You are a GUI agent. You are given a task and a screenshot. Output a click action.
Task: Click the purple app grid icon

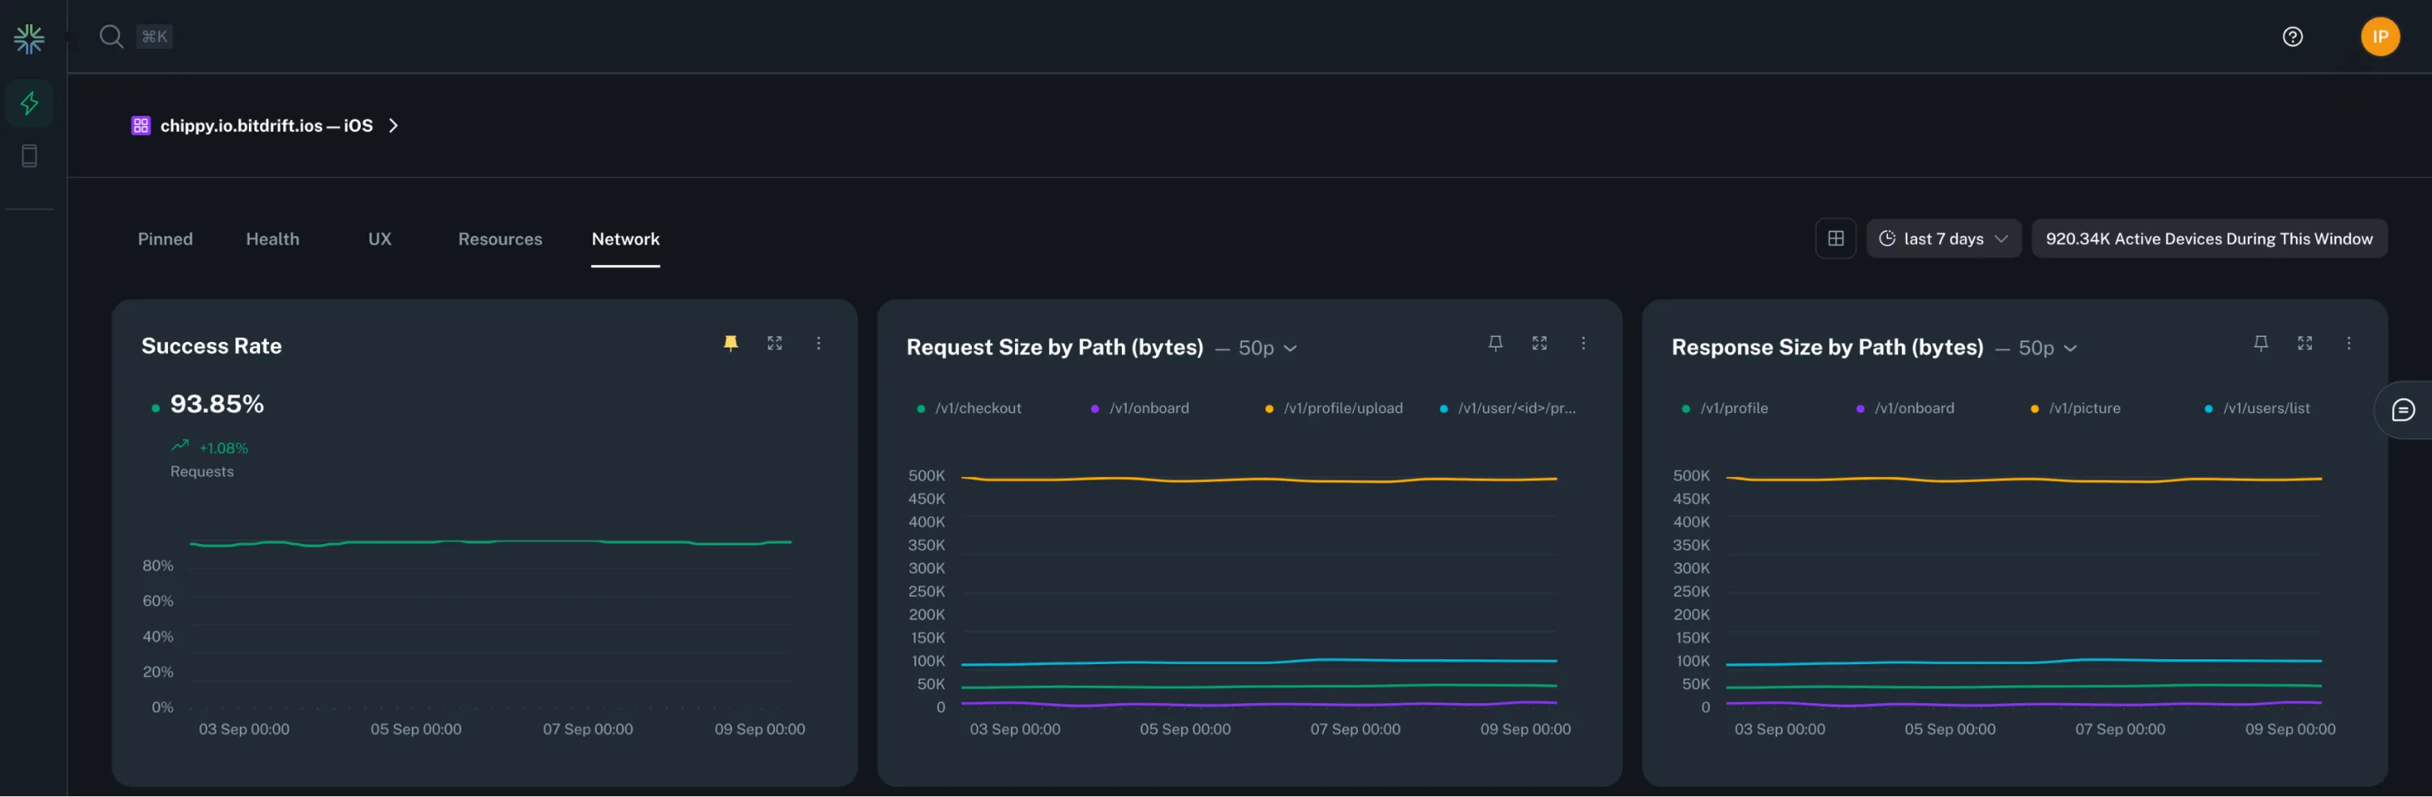(141, 126)
